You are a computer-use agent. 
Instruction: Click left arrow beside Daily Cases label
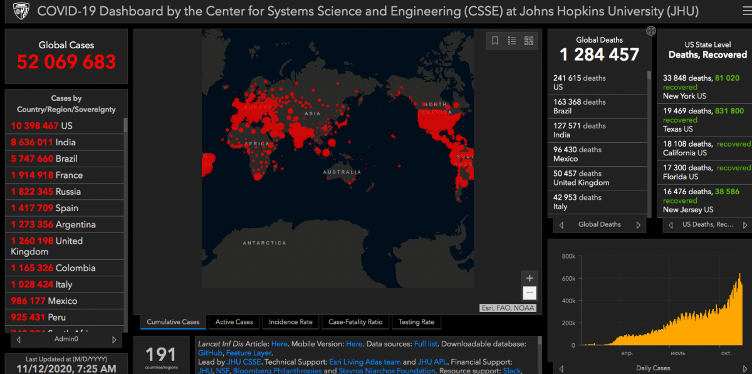(561, 368)
